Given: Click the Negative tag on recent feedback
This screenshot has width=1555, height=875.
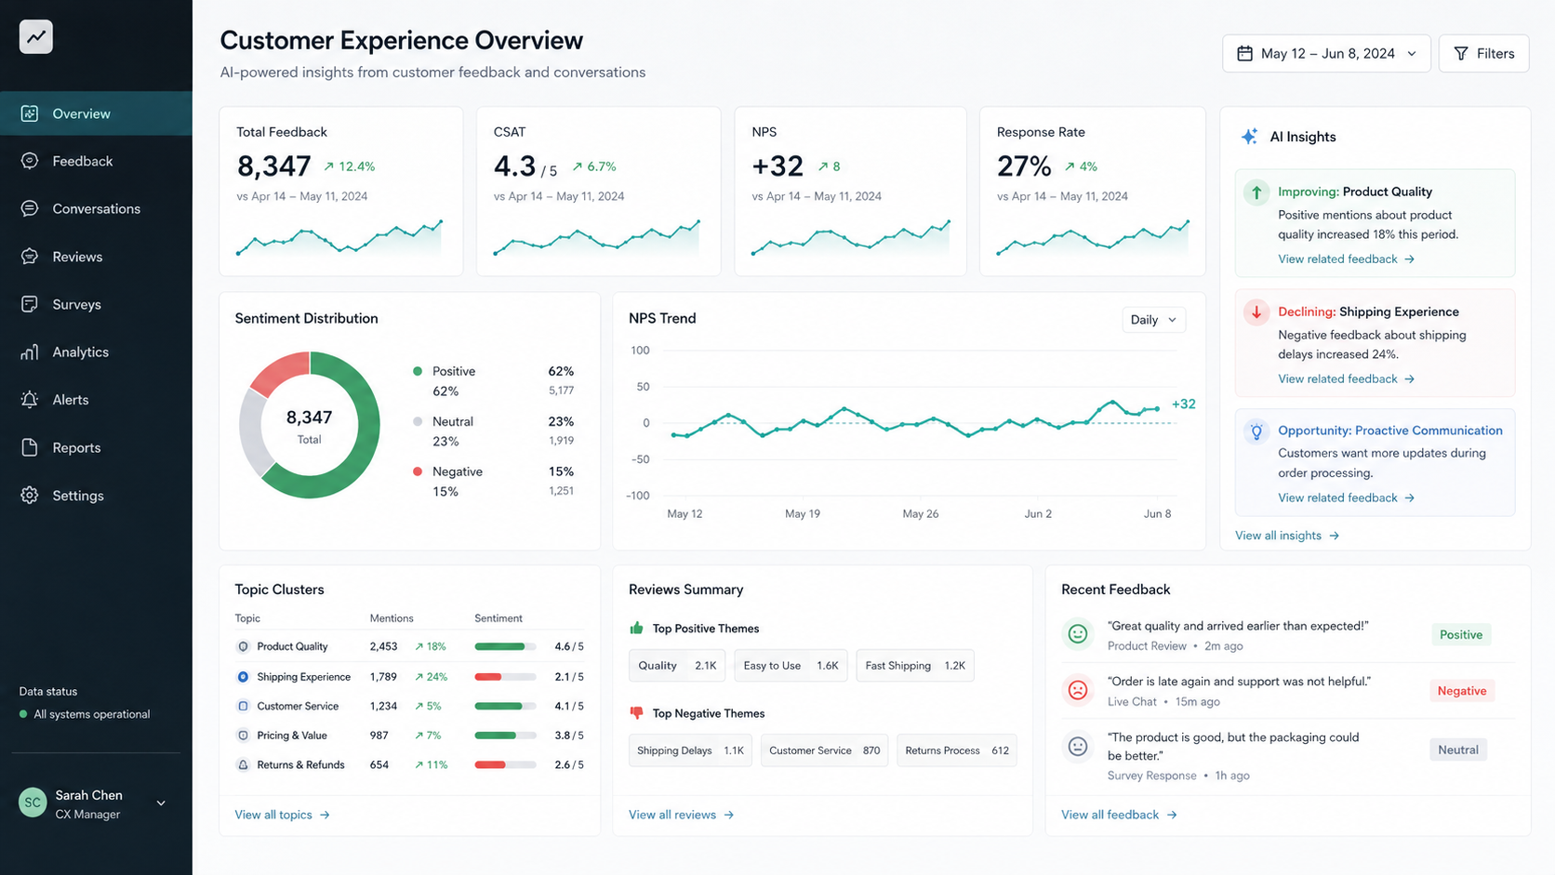Looking at the screenshot, I should pos(1462,691).
